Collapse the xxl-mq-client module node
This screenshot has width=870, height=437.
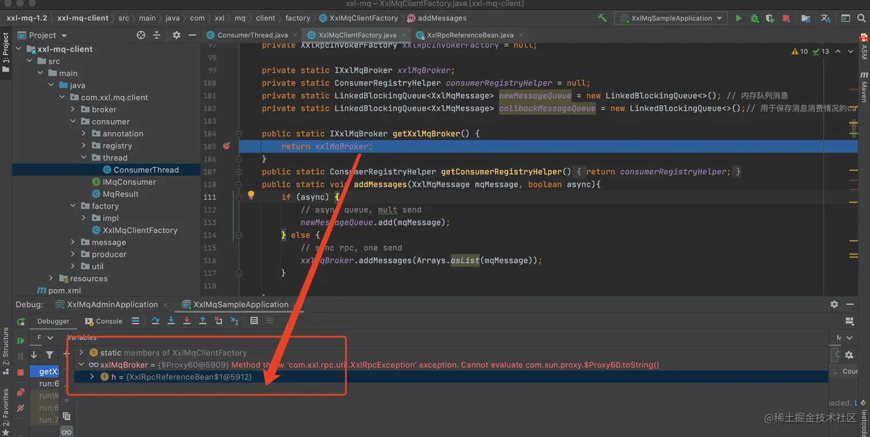(18, 49)
